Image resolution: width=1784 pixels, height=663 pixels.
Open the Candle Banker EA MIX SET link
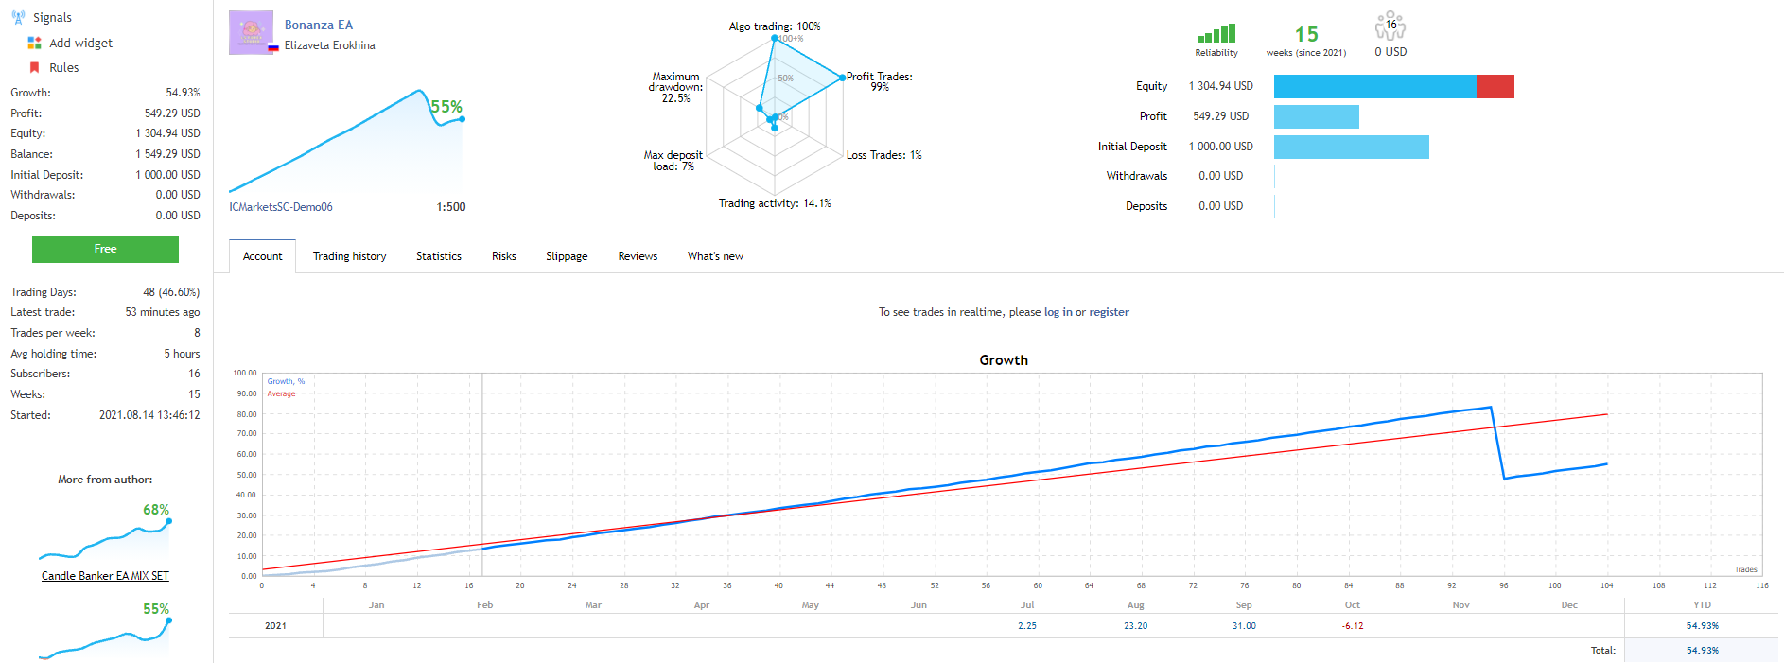(x=105, y=576)
